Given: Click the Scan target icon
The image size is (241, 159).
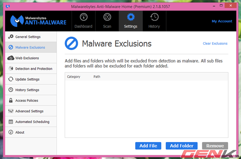Looking at the screenshot, I should 107,17.
